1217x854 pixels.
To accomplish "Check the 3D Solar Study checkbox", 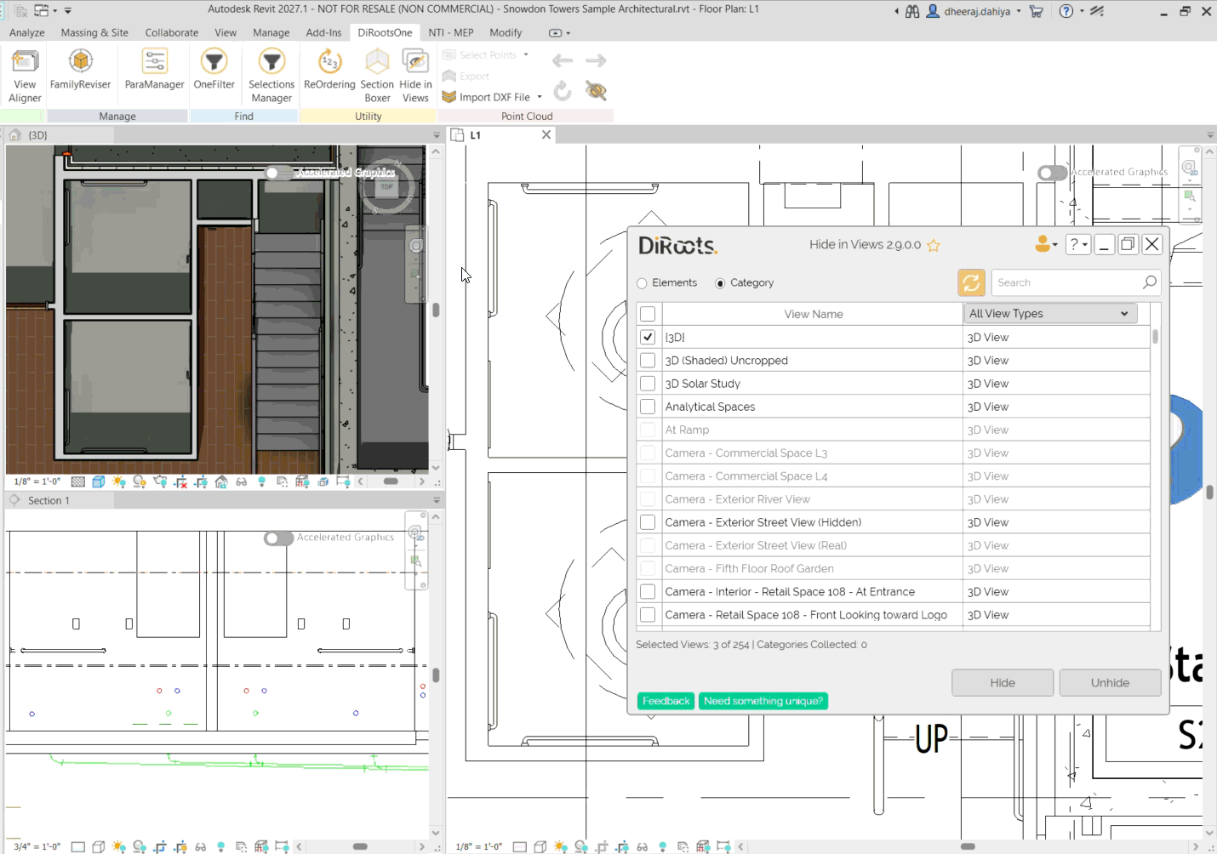I will click(648, 383).
